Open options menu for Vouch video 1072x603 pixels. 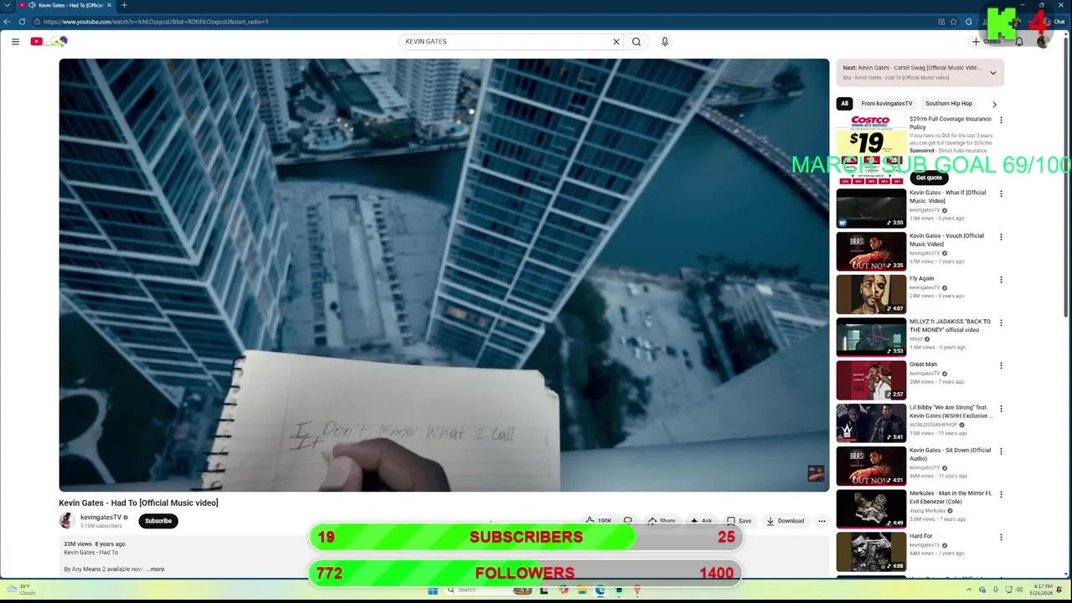click(1001, 237)
